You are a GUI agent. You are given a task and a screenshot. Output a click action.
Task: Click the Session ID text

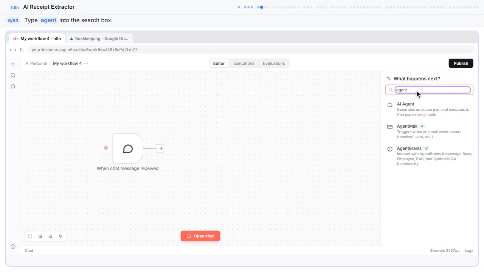(445, 250)
